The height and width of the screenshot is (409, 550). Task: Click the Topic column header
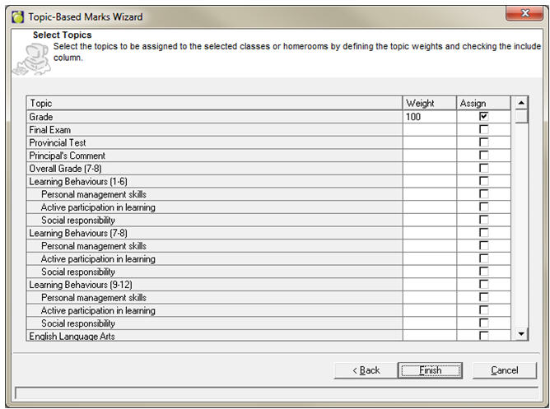click(x=214, y=104)
